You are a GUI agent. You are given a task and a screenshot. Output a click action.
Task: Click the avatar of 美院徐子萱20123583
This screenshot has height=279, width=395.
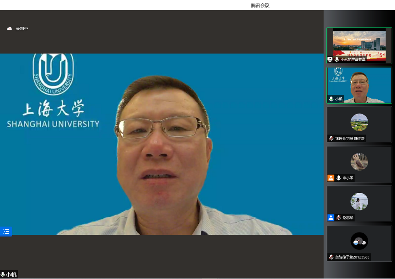(x=359, y=241)
